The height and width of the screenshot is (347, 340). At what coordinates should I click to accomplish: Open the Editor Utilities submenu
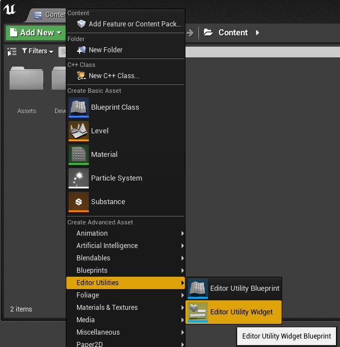coord(125,283)
